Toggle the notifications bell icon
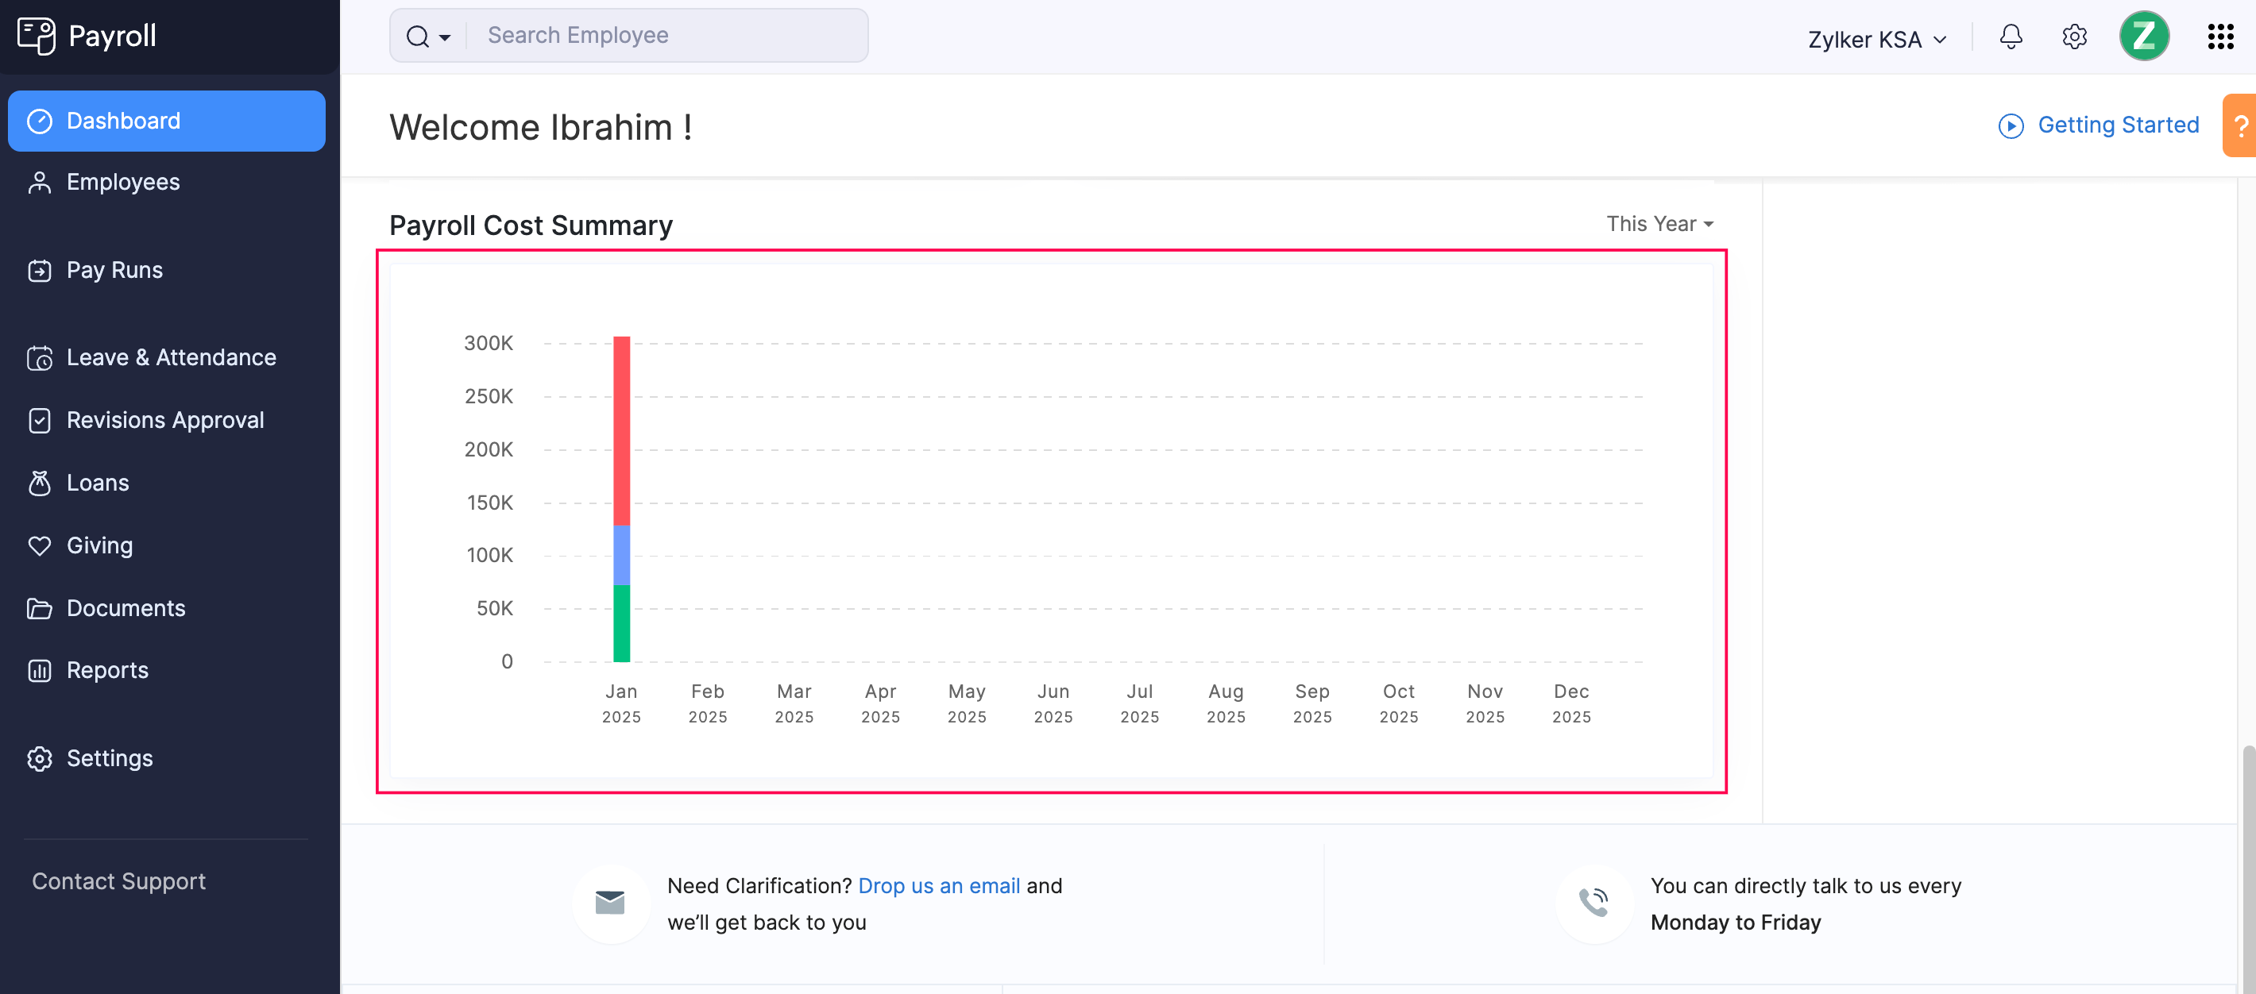This screenshot has width=2256, height=994. point(2011,36)
